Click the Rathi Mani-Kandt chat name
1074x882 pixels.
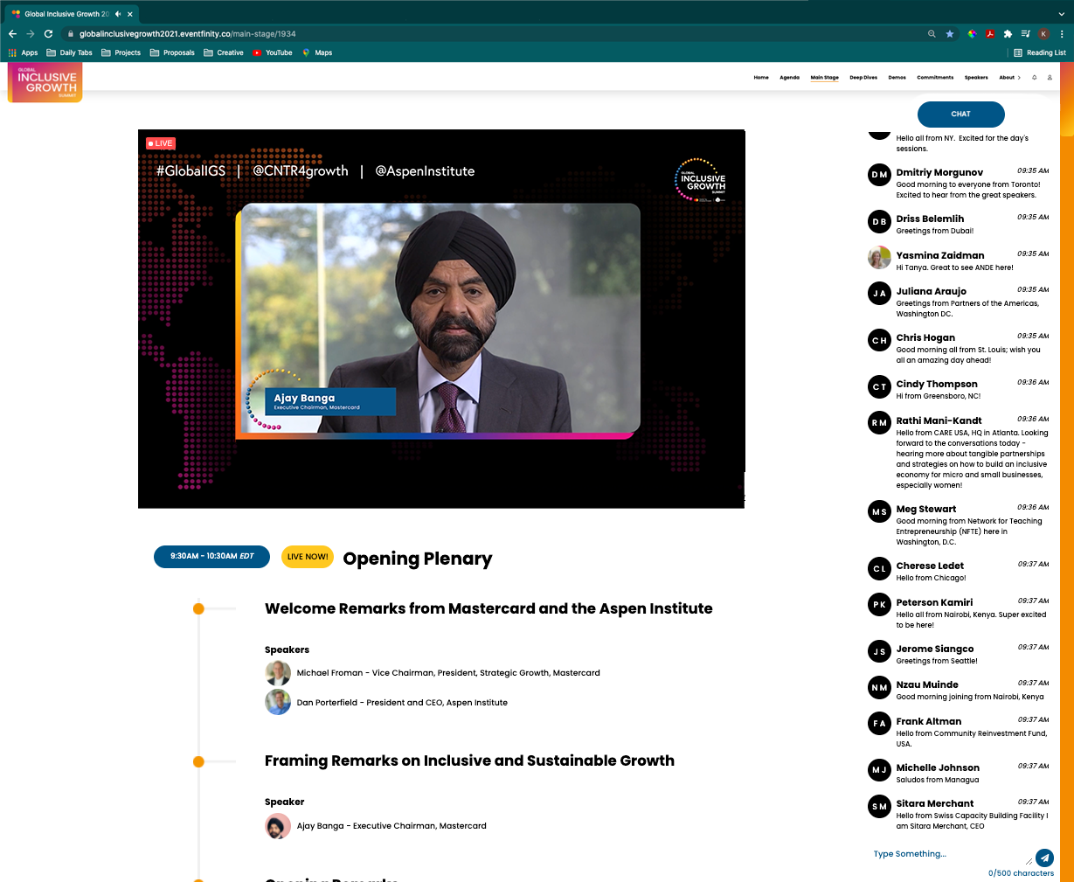[x=939, y=420]
